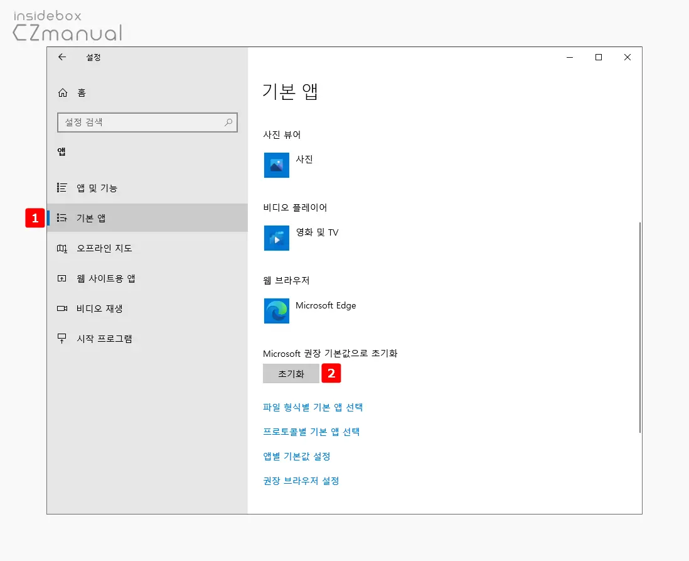Image resolution: width=689 pixels, height=561 pixels.
Task: Open 오프라인 지도 settings page
Action: pos(147,248)
